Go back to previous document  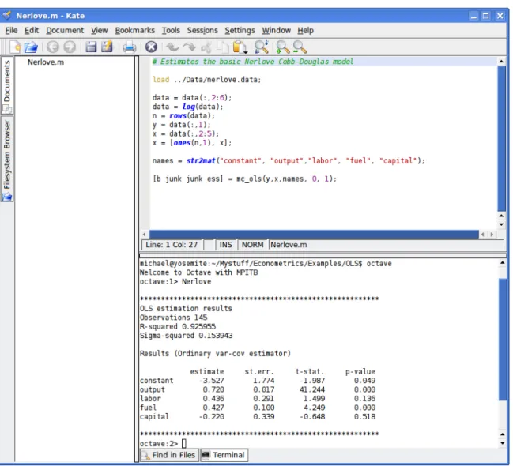pos(52,47)
